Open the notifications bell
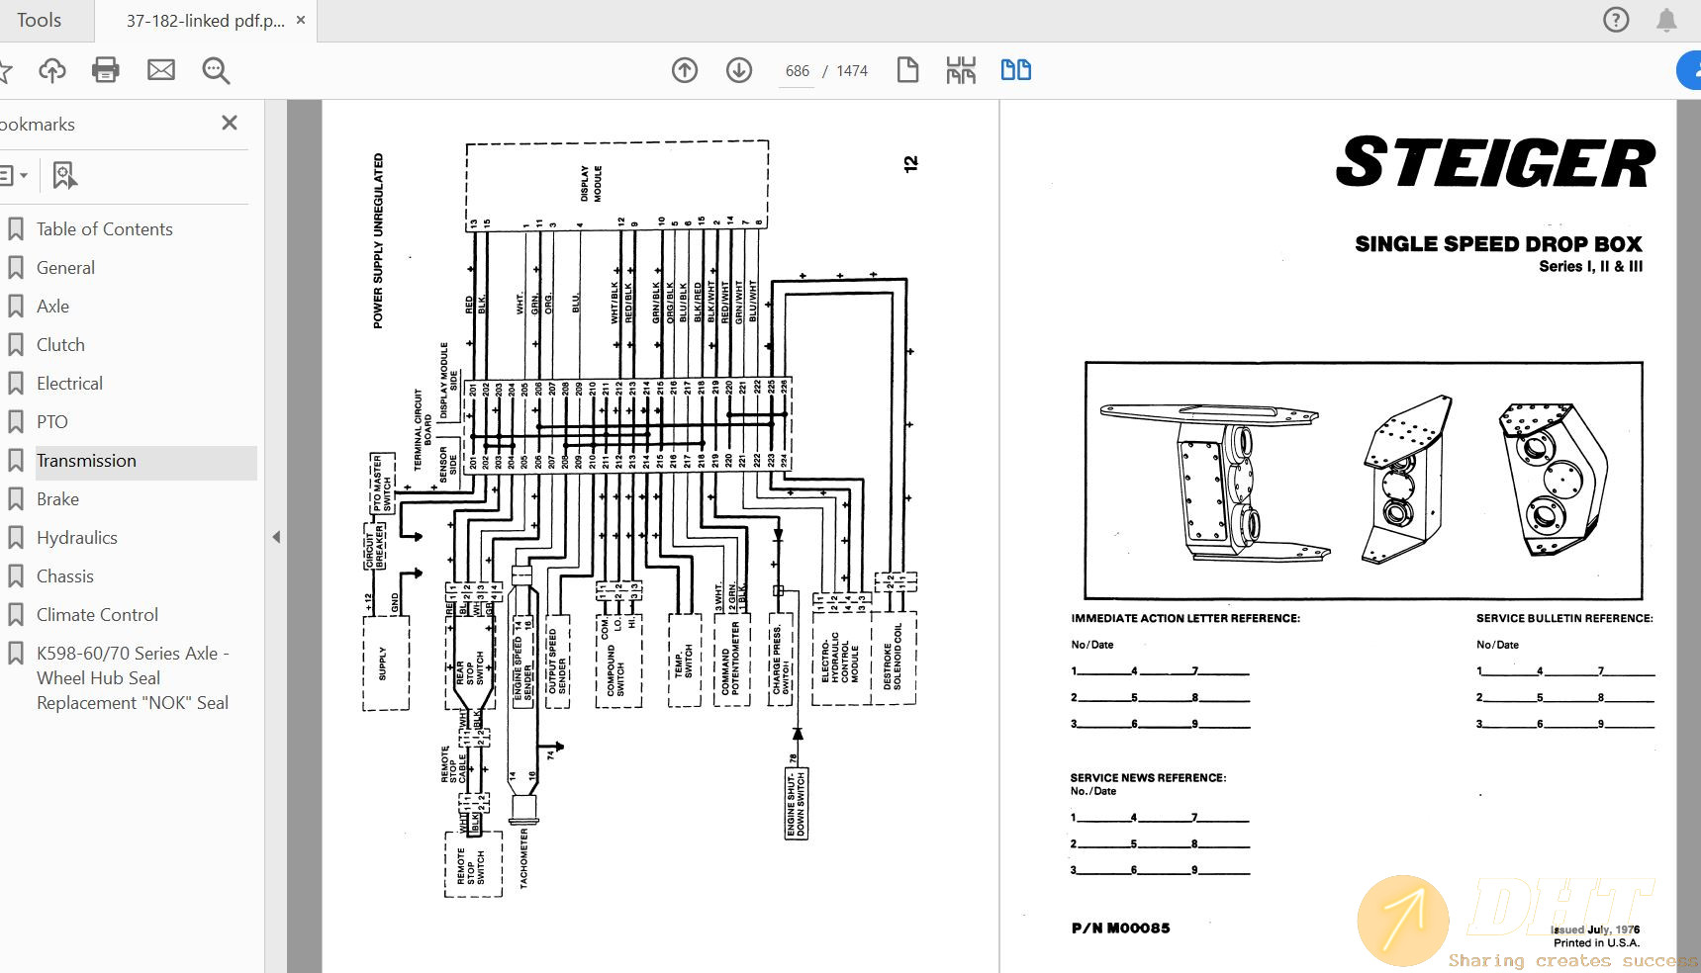Screen dimensions: 1701x973 1666,20
